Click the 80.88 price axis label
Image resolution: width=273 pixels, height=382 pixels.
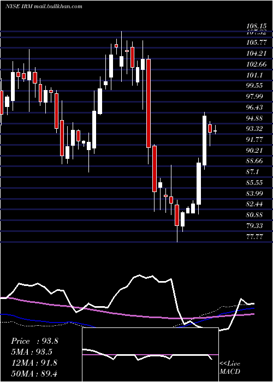tap(255, 215)
